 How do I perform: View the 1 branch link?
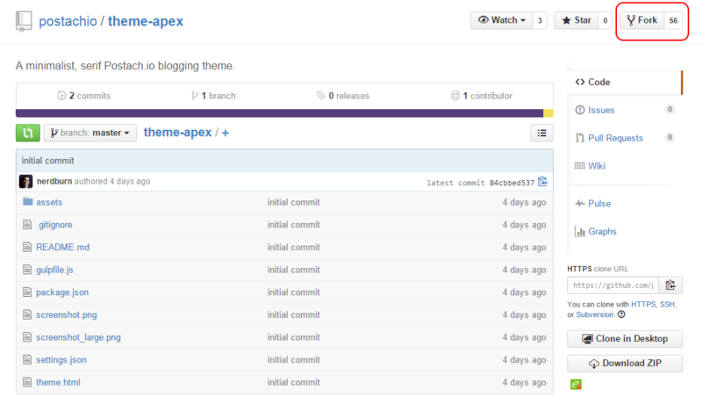click(x=213, y=96)
